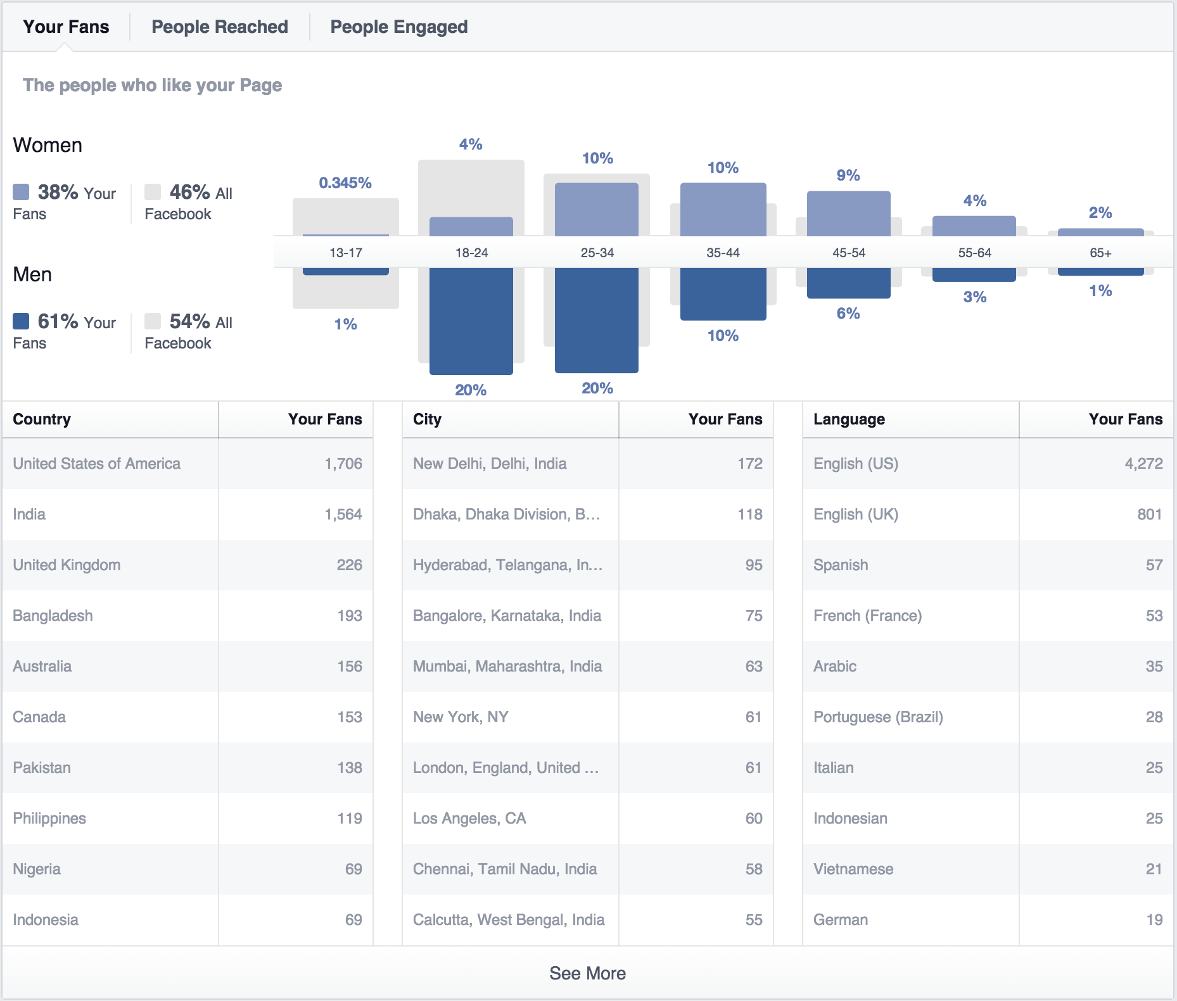The image size is (1177, 1001).
Task: Select the Arabic language row
Action: [988, 666]
